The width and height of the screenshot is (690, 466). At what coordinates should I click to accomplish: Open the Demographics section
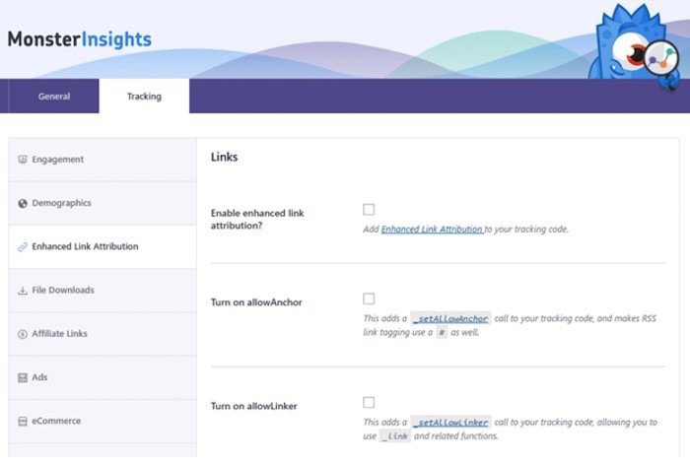click(103, 203)
